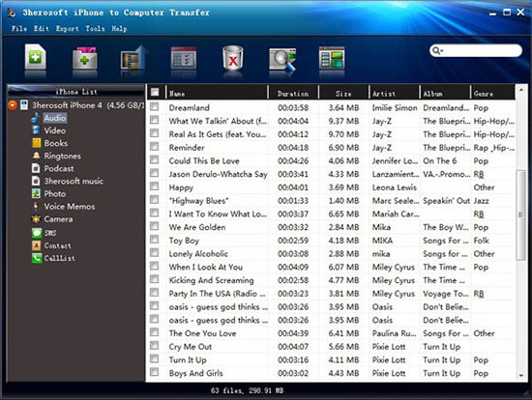Viewport: 532px width, 400px height.
Task: Click the song Kicking And Screaming
Action: [211, 280]
